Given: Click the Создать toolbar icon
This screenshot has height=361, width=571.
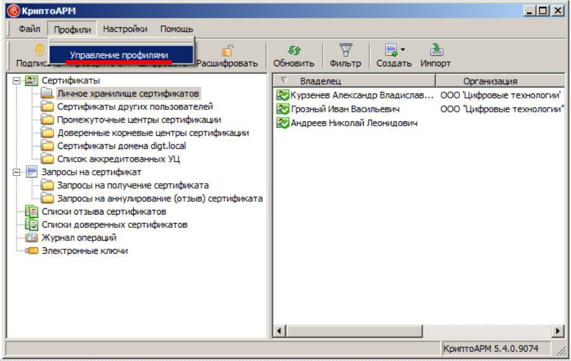Looking at the screenshot, I should (392, 50).
